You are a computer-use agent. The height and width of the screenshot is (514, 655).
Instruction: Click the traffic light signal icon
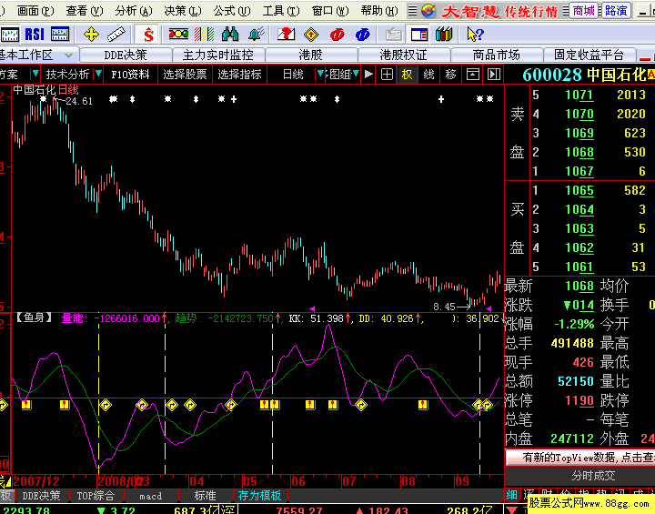click(178, 34)
